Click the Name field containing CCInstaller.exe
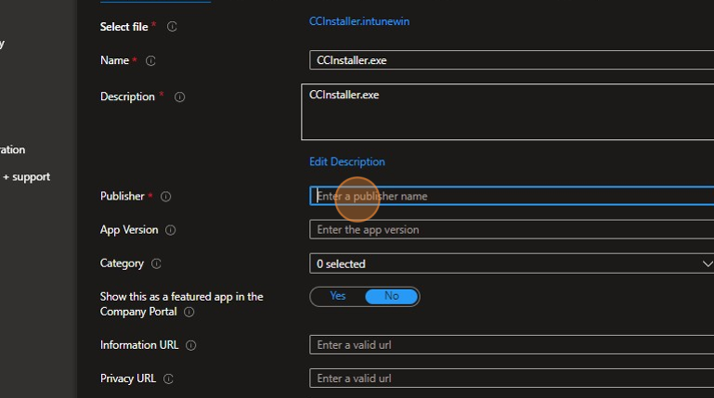This screenshot has width=714, height=398. coord(501,61)
